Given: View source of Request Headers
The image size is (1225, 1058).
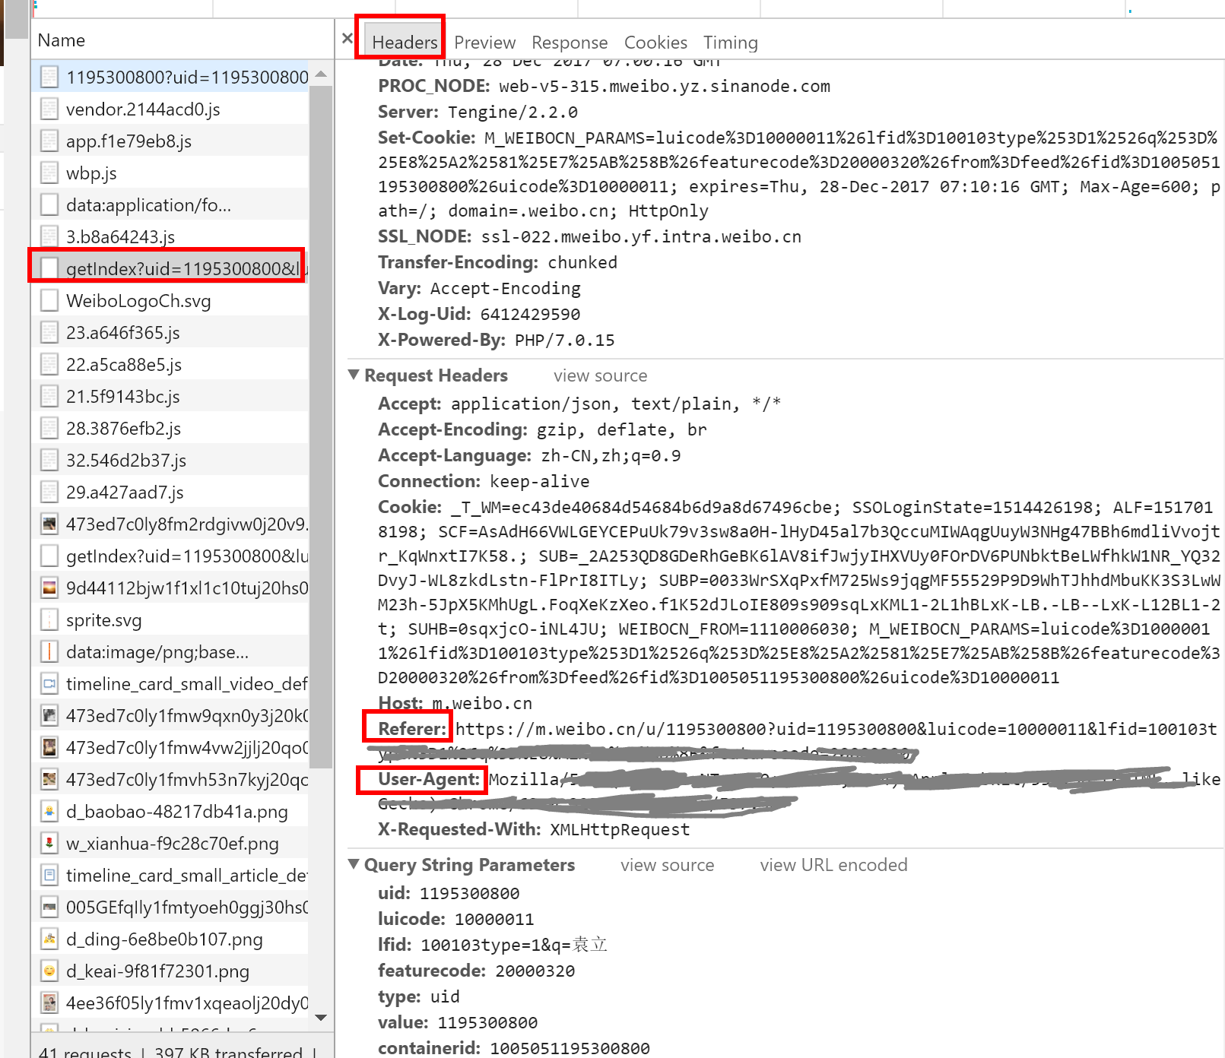Looking at the screenshot, I should (x=600, y=375).
